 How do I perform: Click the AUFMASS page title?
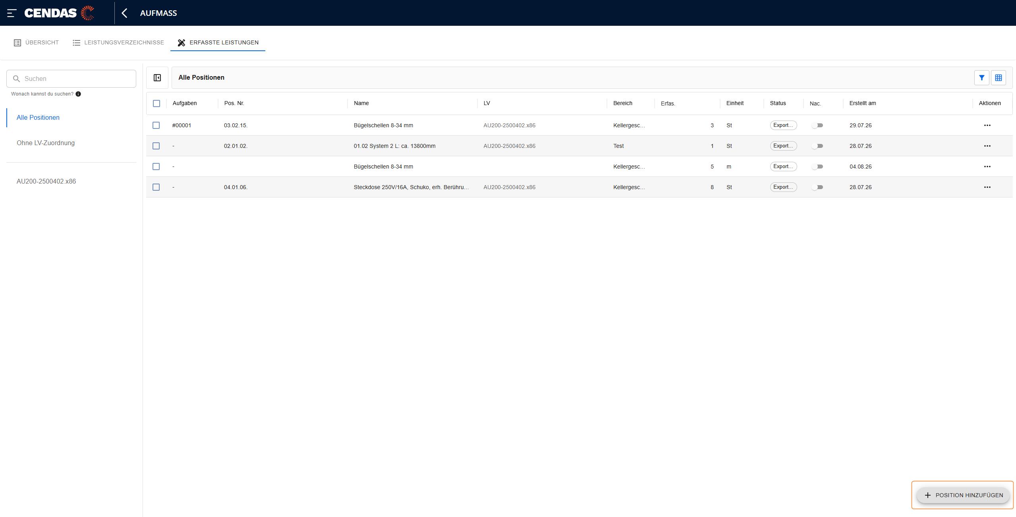coord(158,13)
